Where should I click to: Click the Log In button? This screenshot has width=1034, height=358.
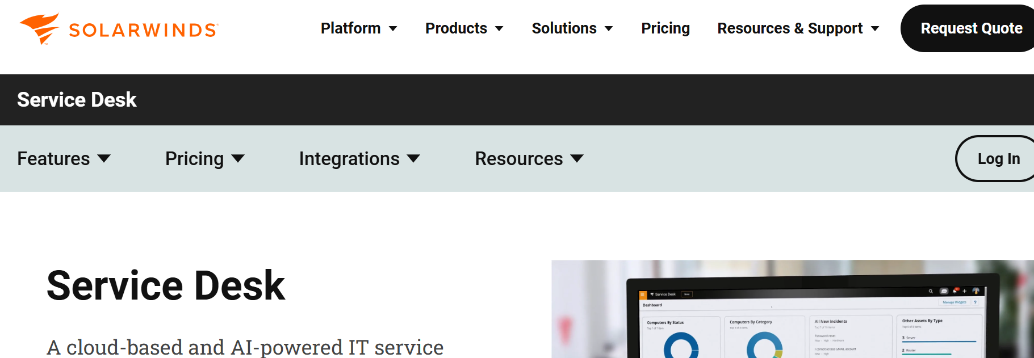[995, 159]
